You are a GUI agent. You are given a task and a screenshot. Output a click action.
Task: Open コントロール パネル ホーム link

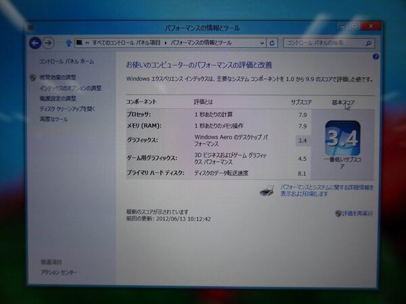(66, 61)
